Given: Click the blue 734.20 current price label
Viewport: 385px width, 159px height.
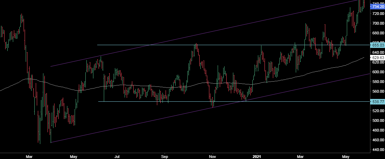Looking at the screenshot, I should pos(378,7).
